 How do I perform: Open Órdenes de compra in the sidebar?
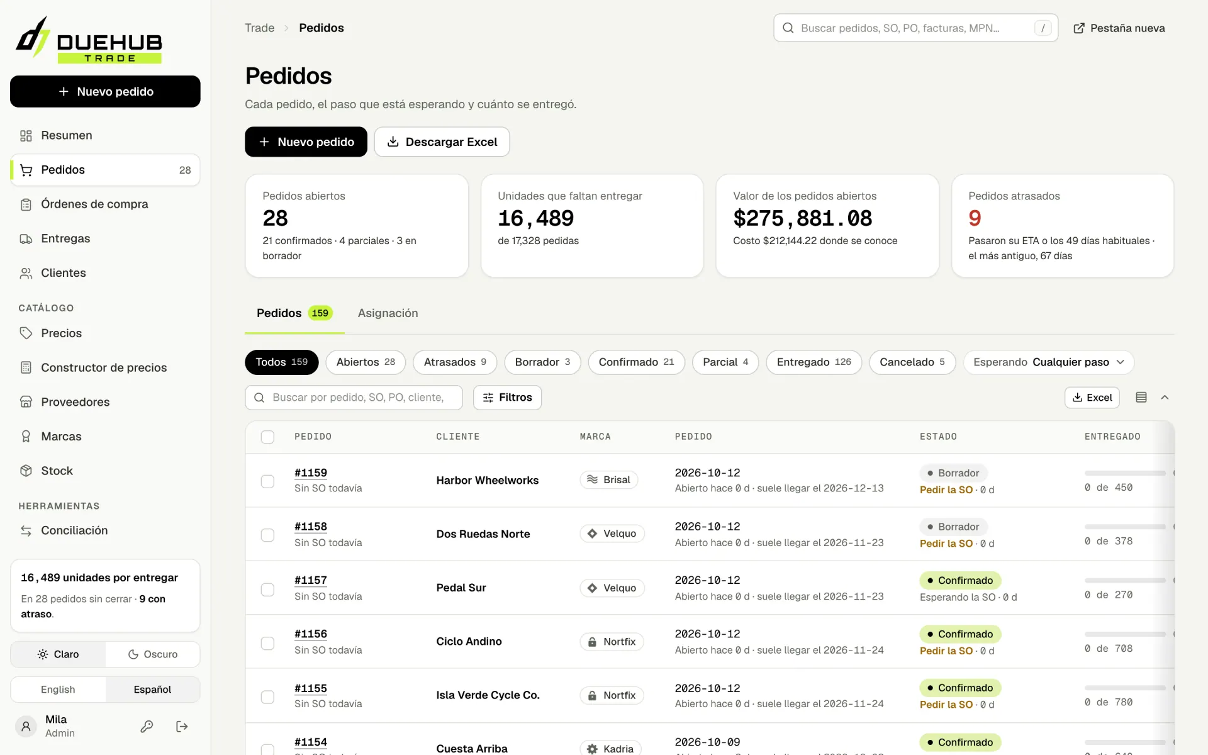pos(105,204)
